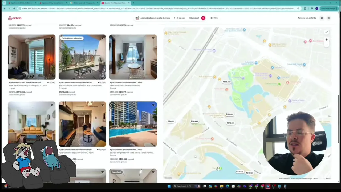Go back in the browser
Screen dimensions: 341x192
pos(5,9)
